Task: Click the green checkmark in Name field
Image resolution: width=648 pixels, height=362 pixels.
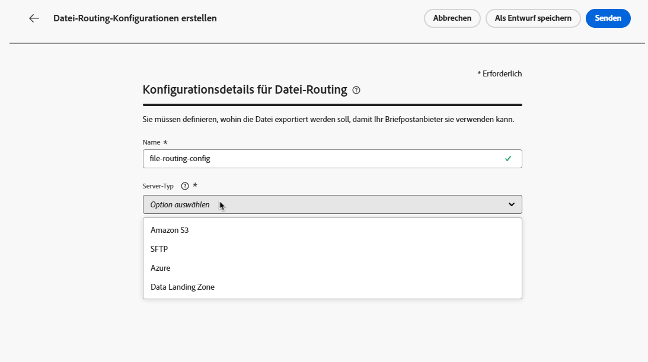Action: coord(508,159)
